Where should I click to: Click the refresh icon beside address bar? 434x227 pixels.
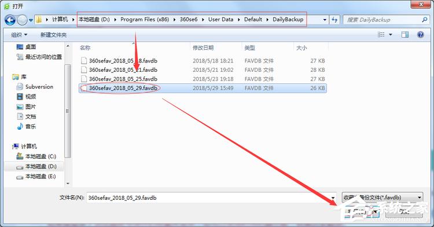coord(334,20)
